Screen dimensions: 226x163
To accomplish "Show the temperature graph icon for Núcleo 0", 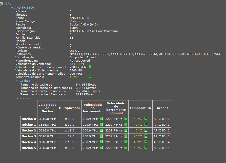I will 146,119.
